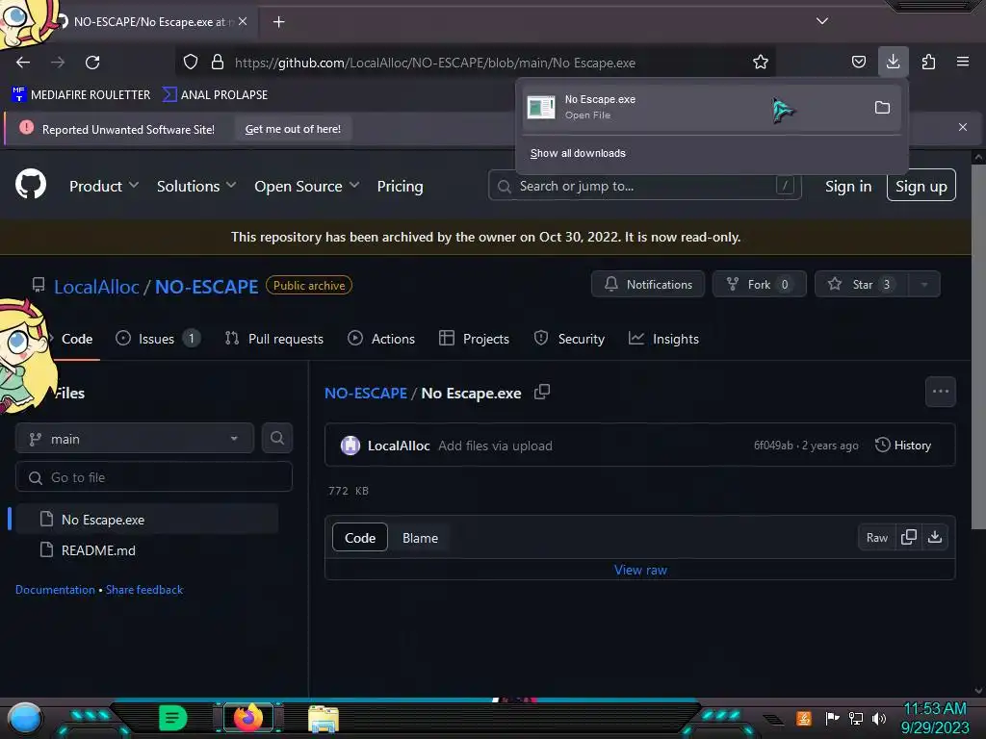Open the more file actions ellipsis menu

(x=940, y=392)
